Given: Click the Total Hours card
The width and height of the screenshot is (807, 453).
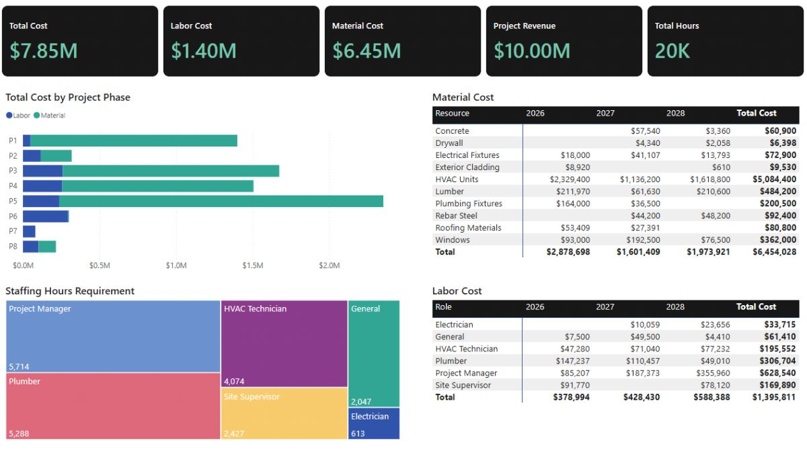Looking at the screenshot, I should click(725, 40).
